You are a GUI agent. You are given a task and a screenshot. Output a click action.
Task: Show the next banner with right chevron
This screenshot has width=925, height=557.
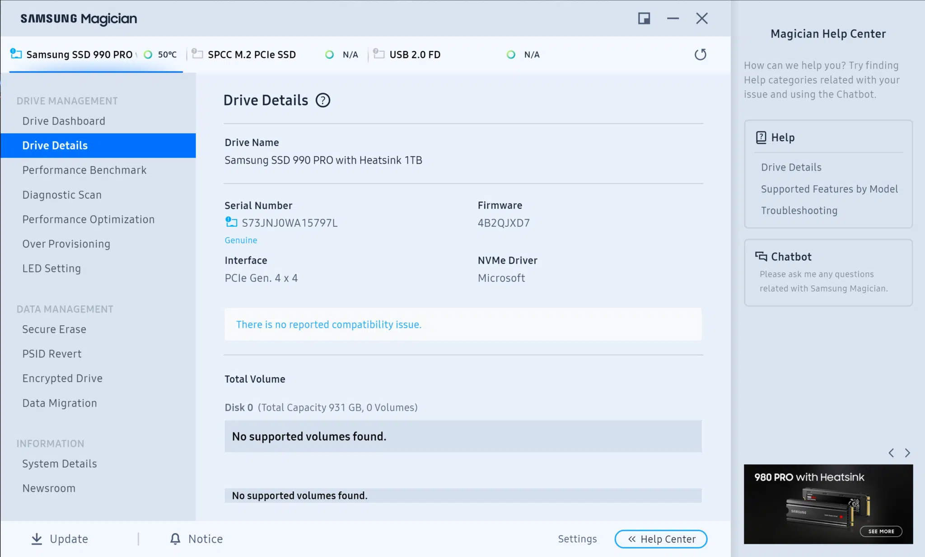[x=907, y=453]
